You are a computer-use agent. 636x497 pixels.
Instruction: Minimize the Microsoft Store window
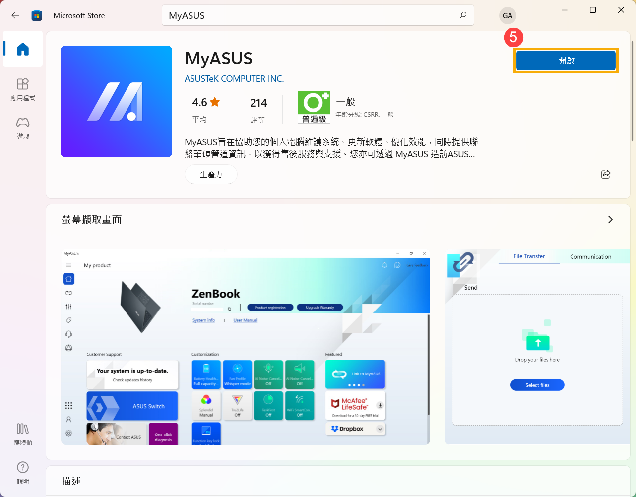565,10
